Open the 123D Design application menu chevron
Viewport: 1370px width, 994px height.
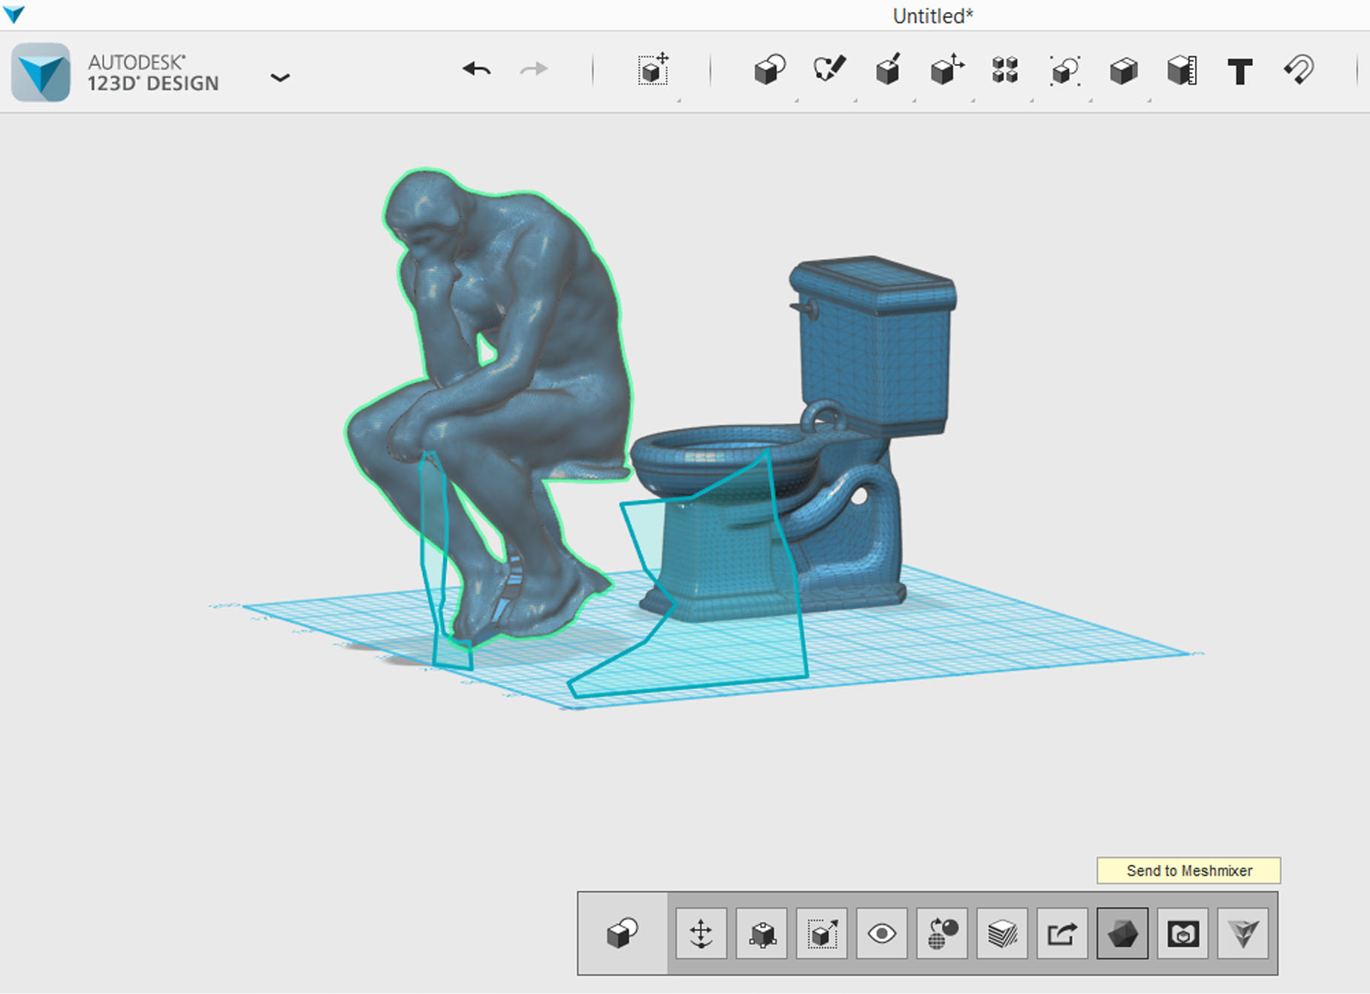280,77
